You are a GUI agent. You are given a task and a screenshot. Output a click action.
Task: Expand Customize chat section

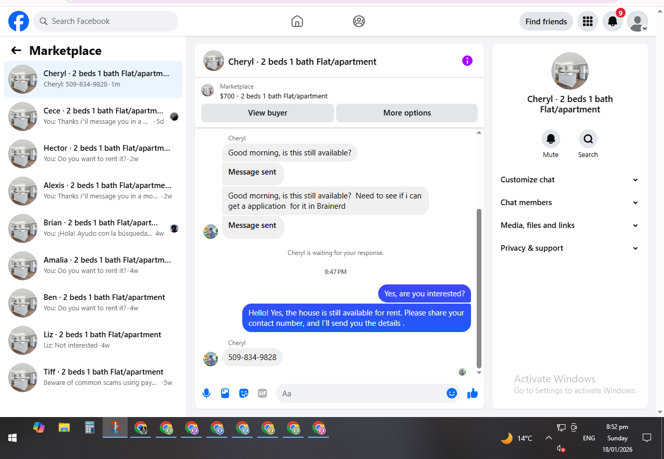(570, 180)
